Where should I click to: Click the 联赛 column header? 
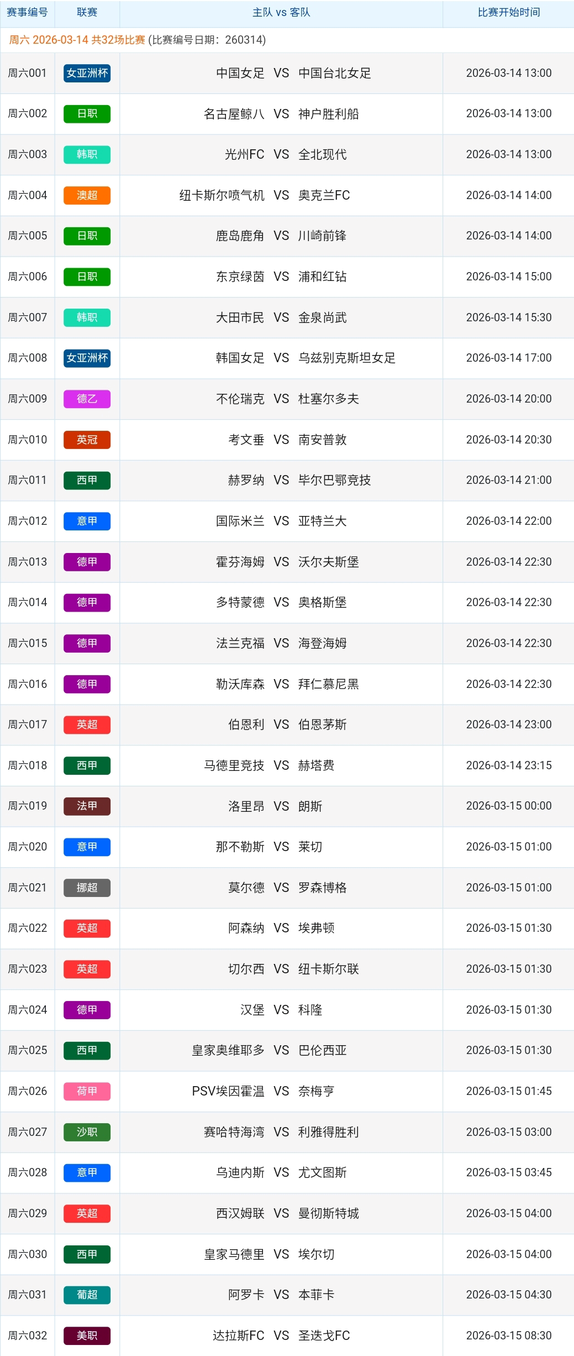click(87, 12)
